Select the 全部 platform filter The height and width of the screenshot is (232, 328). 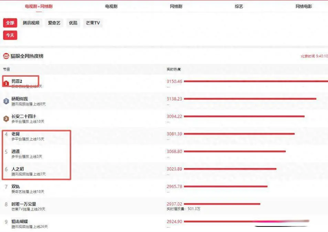tap(10, 23)
